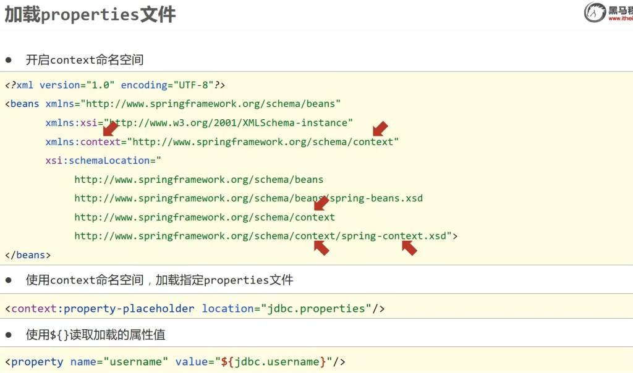Click red arrow above the schema/context location line

pos(321,203)
